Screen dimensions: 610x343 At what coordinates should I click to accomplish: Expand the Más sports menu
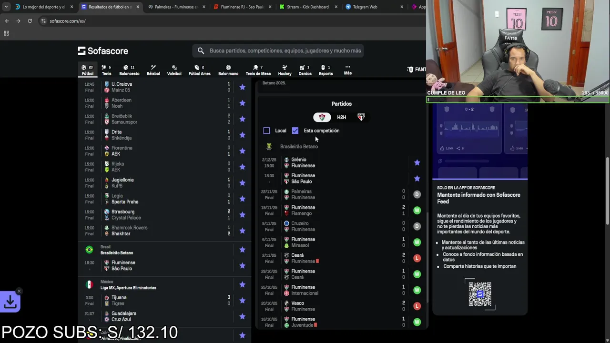pos(348,71)
